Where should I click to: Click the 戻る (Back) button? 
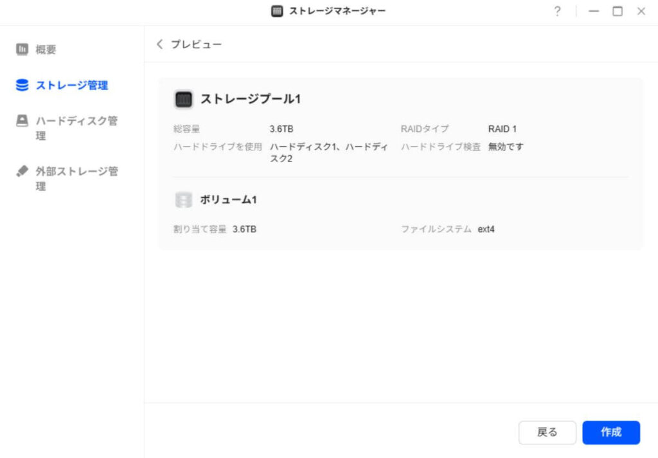click(547, 432)
